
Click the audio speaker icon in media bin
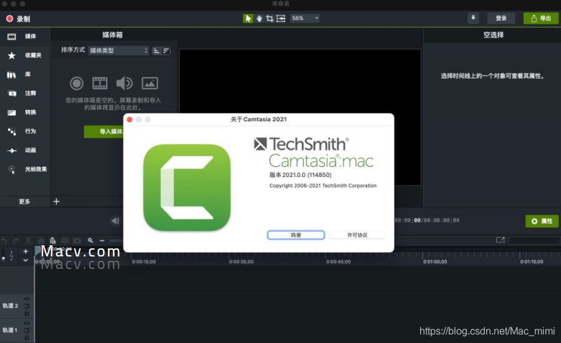(x=124, y=83)
